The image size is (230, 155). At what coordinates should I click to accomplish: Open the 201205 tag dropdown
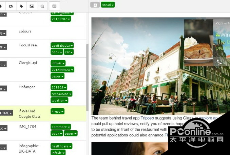tap(59, 87)
